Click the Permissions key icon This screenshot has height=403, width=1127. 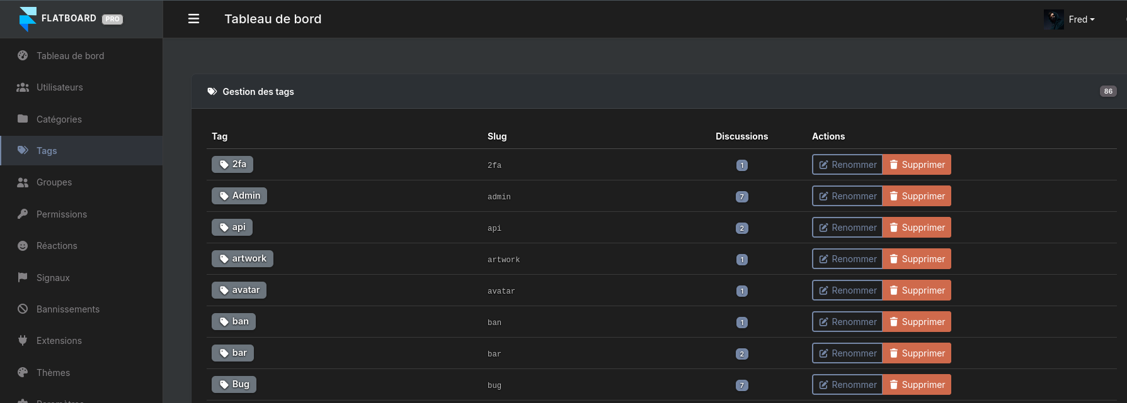click(x=23, y=214)
